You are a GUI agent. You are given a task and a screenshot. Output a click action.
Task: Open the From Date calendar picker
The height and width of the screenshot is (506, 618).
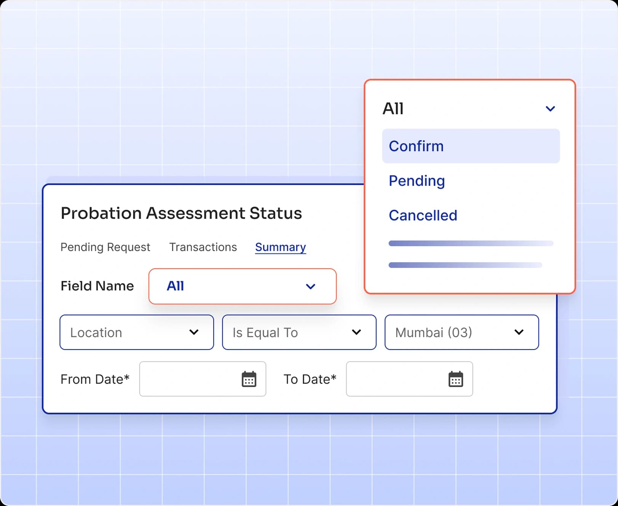249,379
